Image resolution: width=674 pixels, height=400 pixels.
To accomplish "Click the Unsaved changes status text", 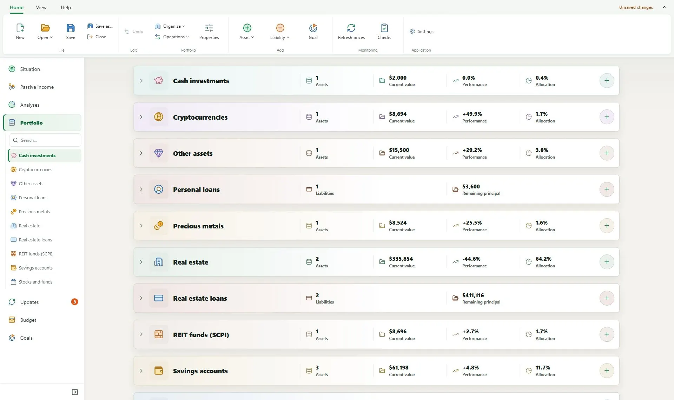I will [x=636, y=7].
